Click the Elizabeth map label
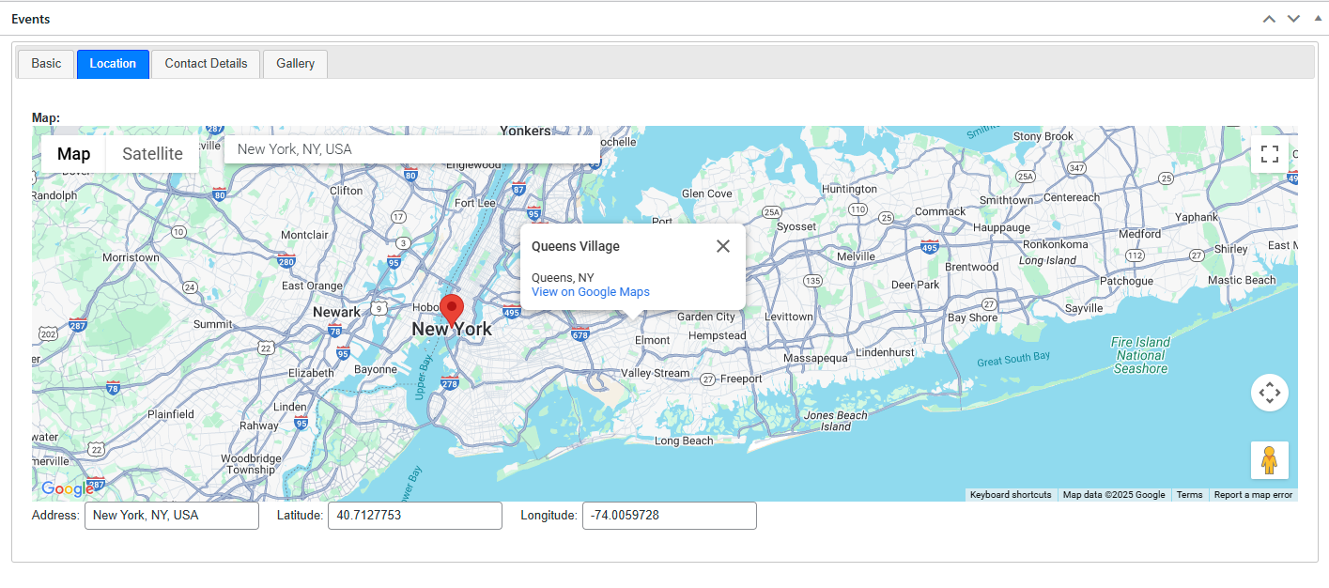Viewport: 1329px width, 588px height. pyautogui.click(x=311, y=373)
